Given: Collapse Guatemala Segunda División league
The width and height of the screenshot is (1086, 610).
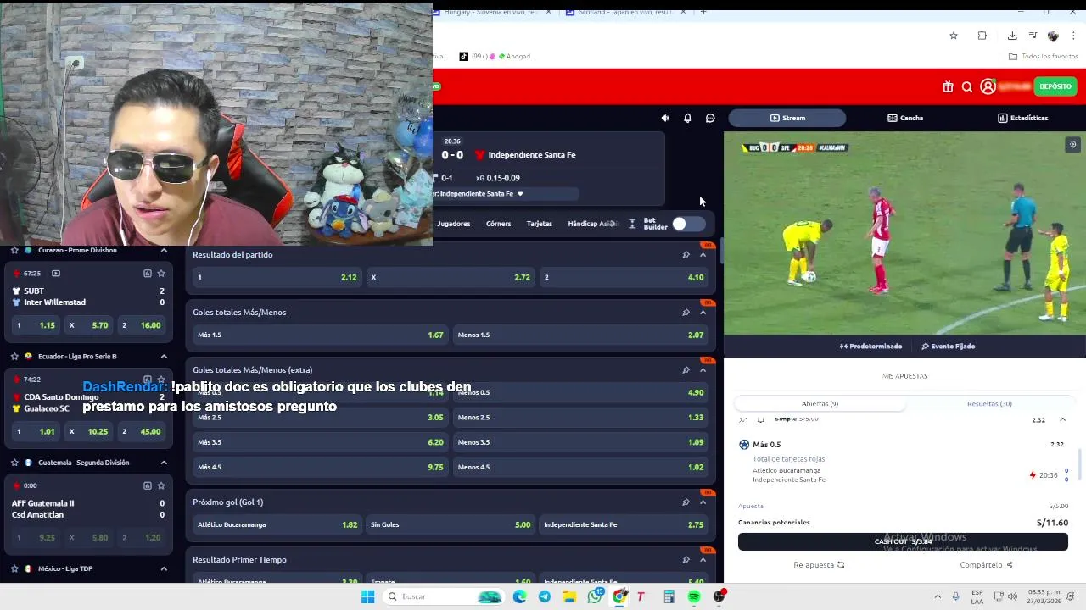Looking at the screenshot, I should [x=164, y=463].
